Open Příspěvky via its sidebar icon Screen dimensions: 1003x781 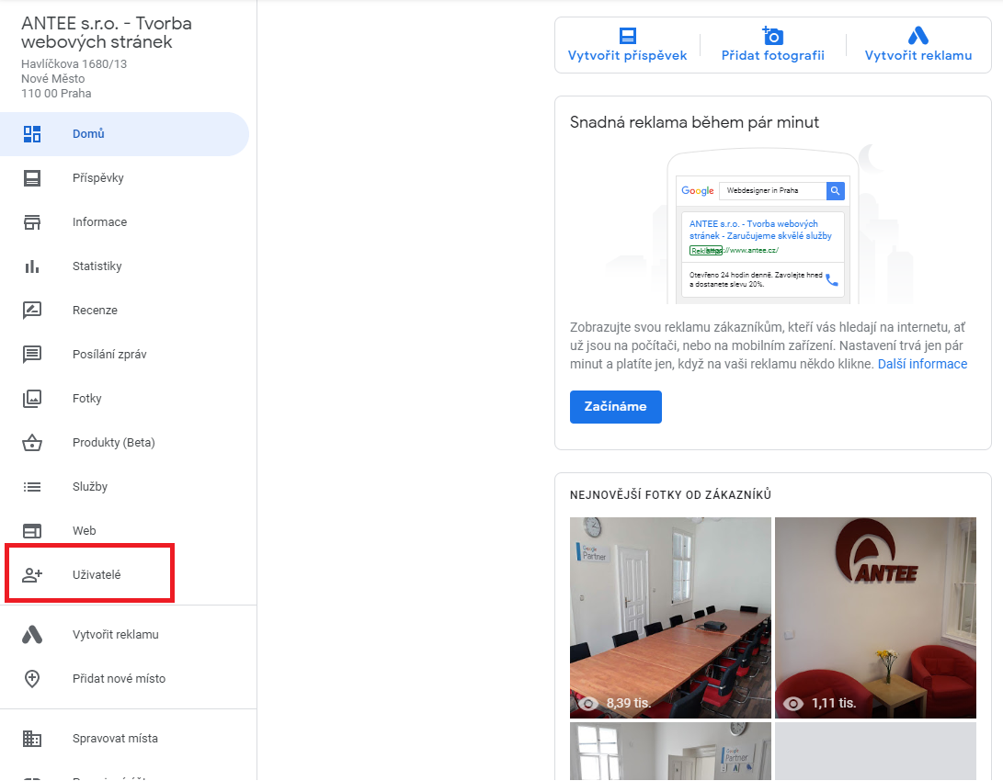[x=32, y=178]
